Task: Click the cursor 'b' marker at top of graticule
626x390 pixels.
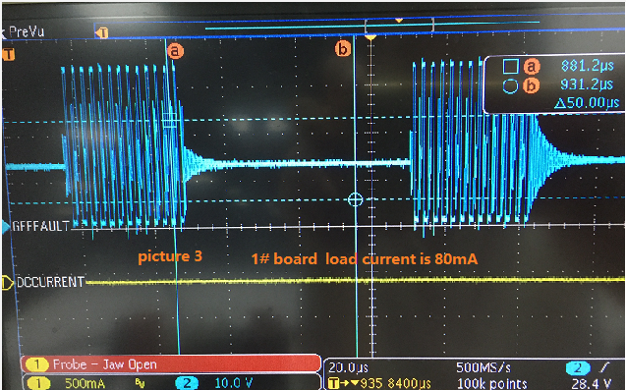Action: click(343, 49)
